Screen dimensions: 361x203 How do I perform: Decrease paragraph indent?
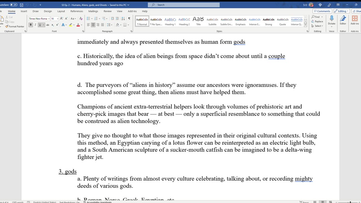pyautogui.click(x=113, y=19)
